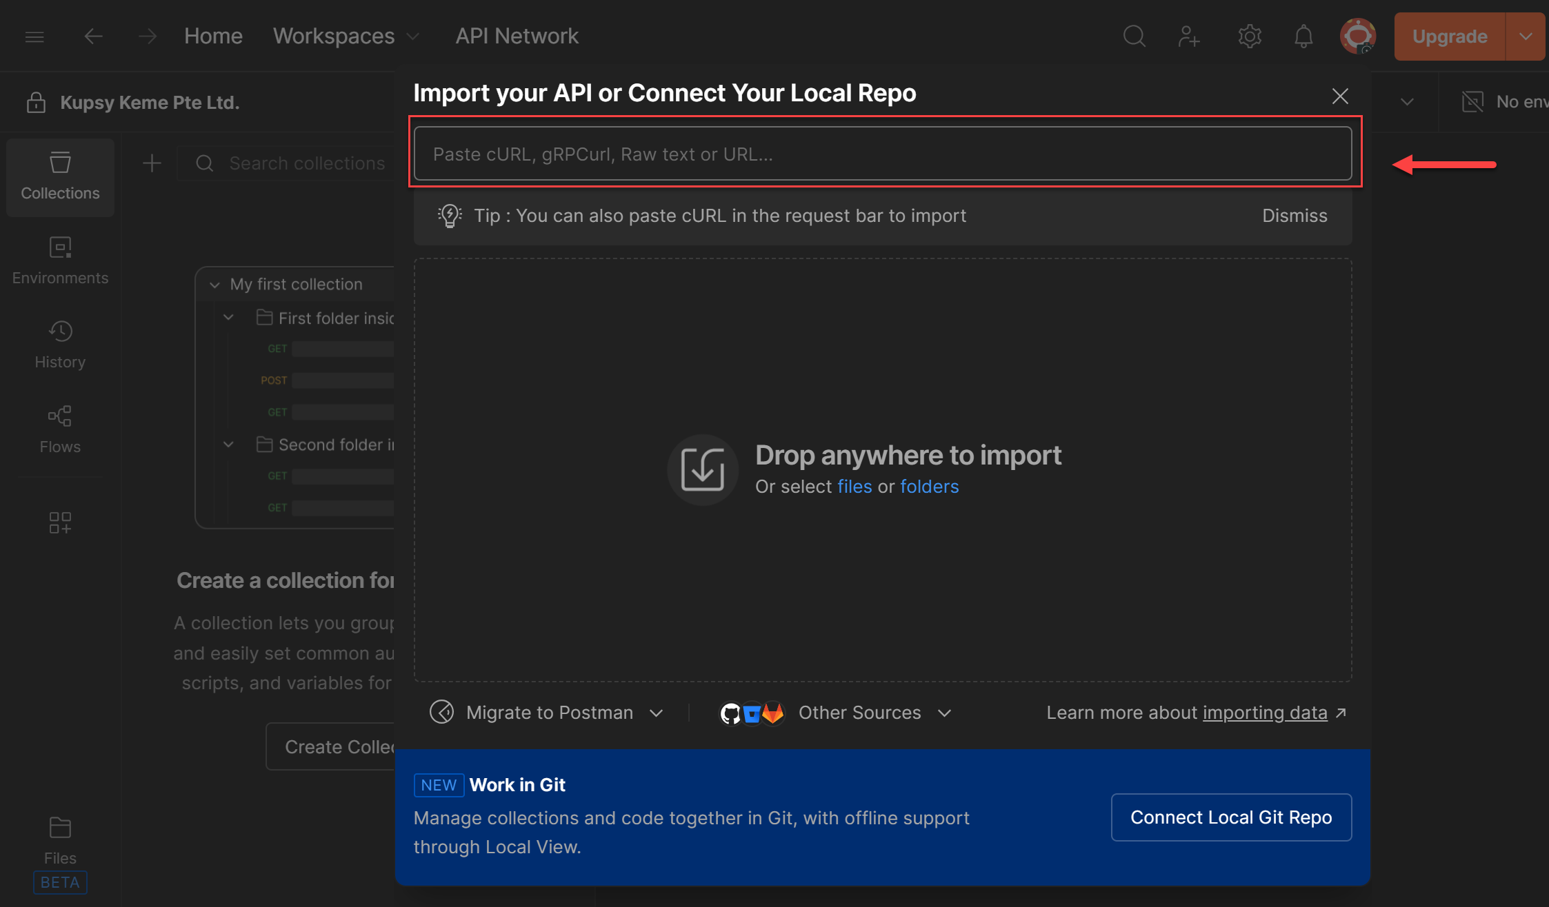The width and height of the screenshot is (1549, 907).
Task: Go to the API Network menu
Action: [x=517, y=36]
